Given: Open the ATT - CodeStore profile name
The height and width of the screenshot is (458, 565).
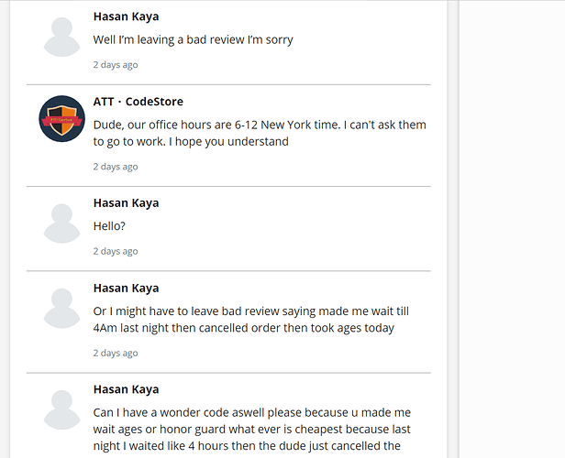Looking at the screenshot, I should point(138,102).
